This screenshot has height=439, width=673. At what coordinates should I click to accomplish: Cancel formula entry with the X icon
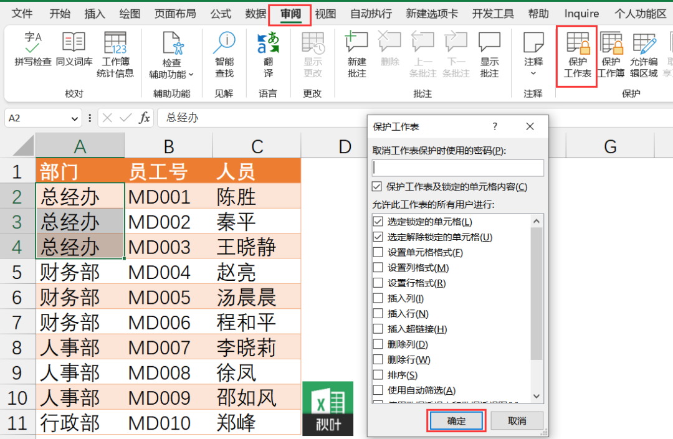pos(107,118)
